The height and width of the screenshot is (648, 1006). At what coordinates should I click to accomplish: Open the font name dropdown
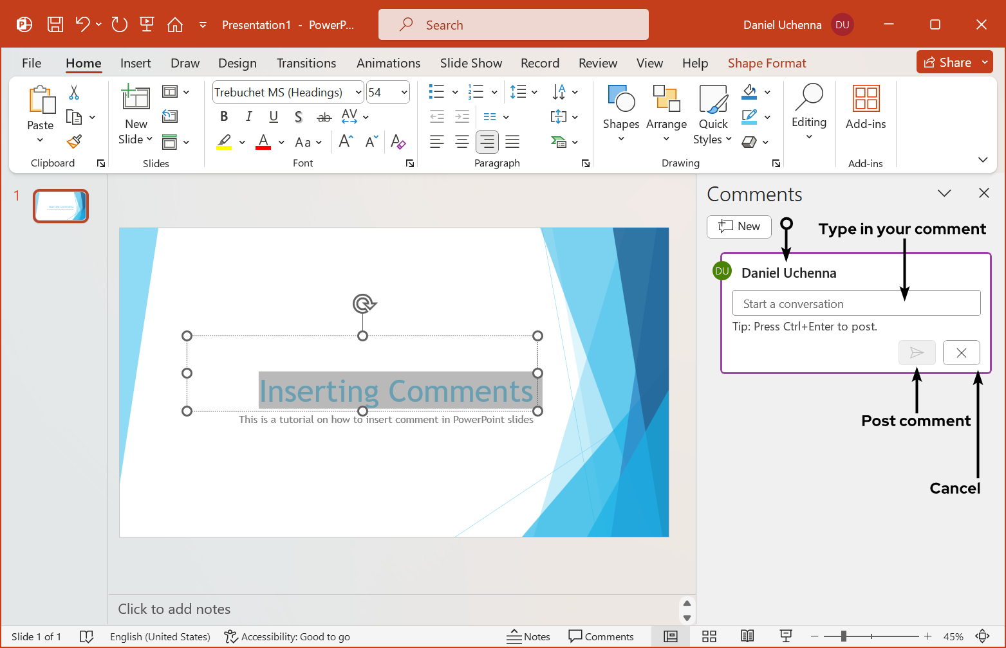(359, 93)
